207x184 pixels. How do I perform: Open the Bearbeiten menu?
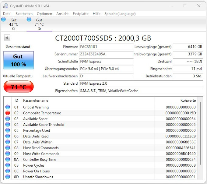point(24,14)
